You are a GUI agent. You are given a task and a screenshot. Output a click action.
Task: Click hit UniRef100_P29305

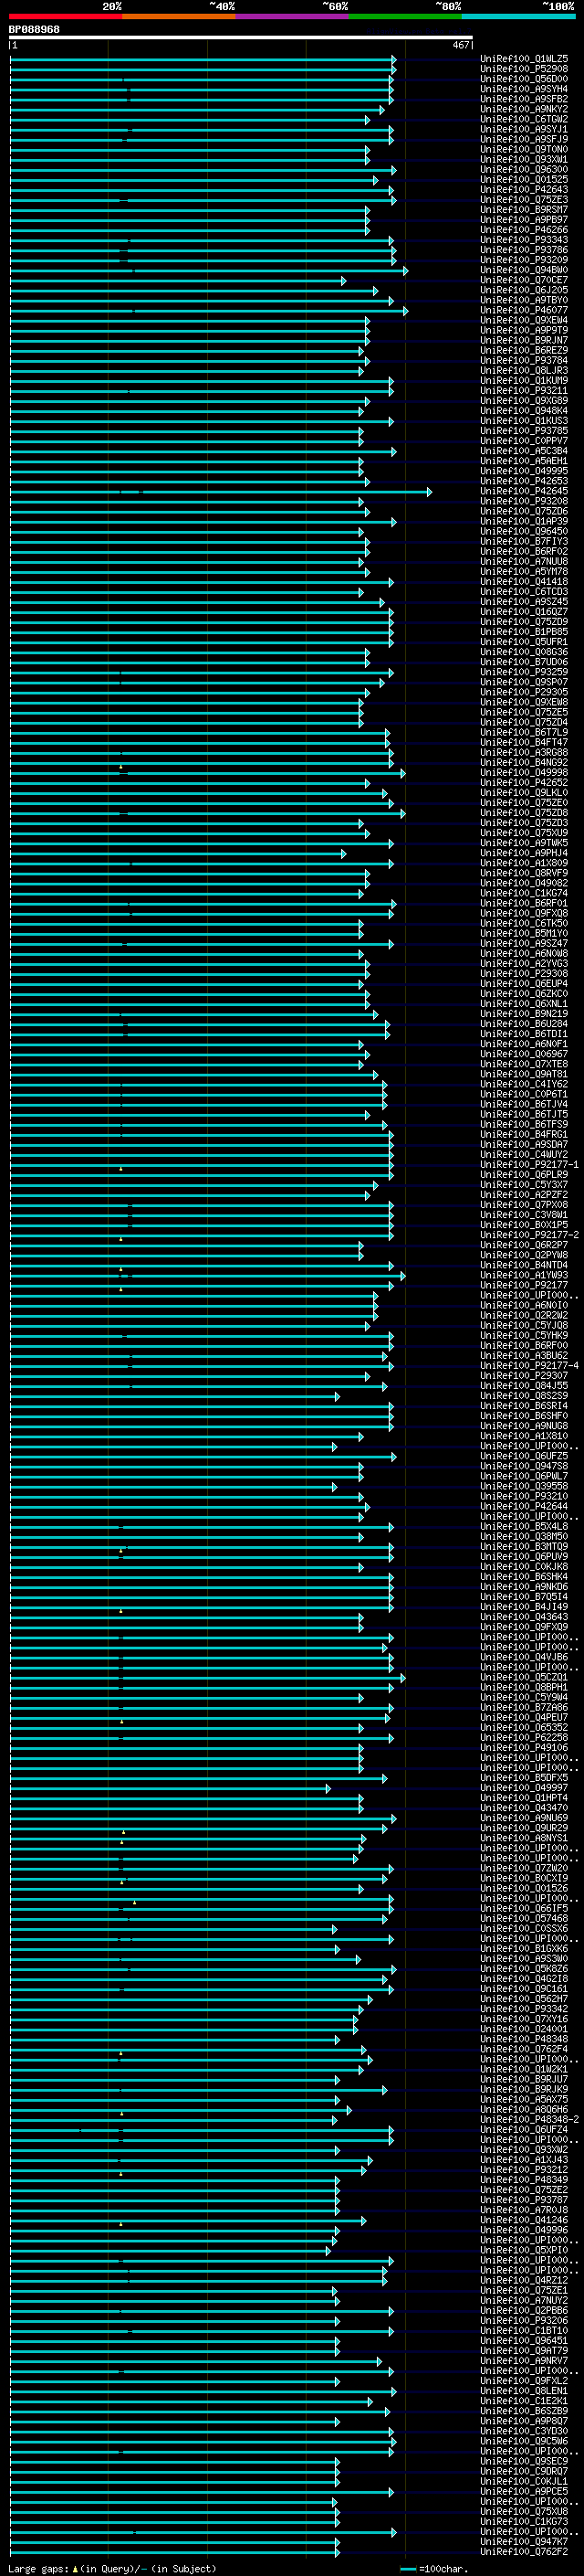(524, 692)
